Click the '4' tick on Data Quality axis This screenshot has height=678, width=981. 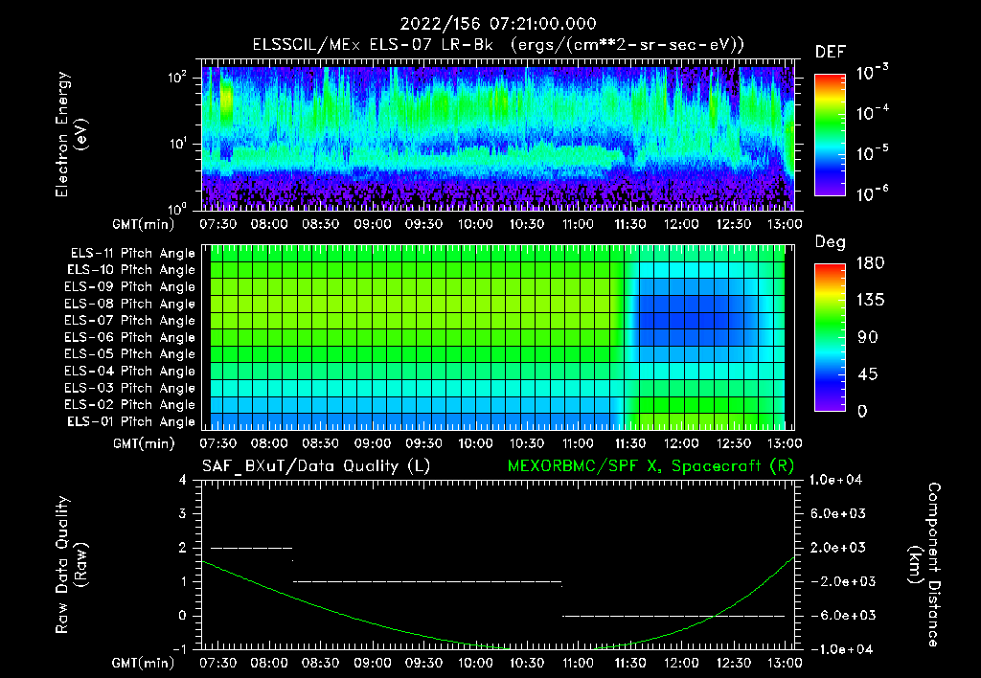coord(182,480)
